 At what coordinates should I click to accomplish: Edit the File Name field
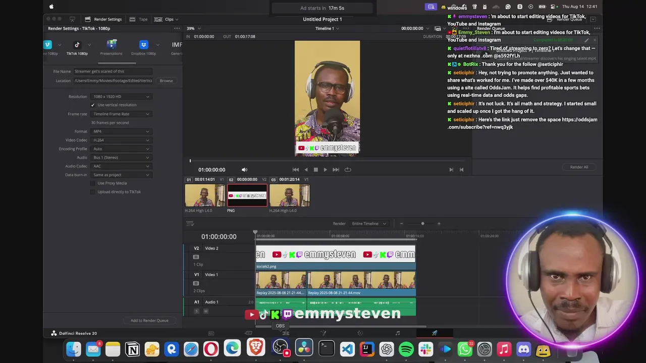113,72
